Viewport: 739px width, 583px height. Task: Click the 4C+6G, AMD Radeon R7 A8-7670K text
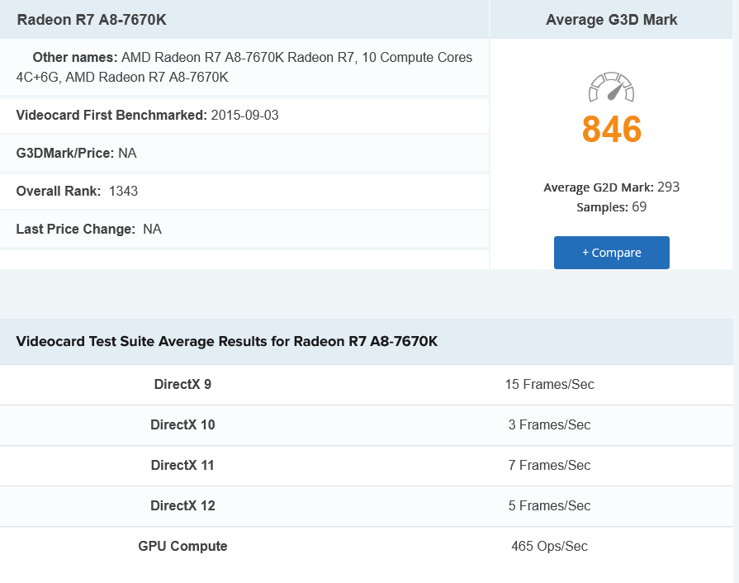click(122, 78)
